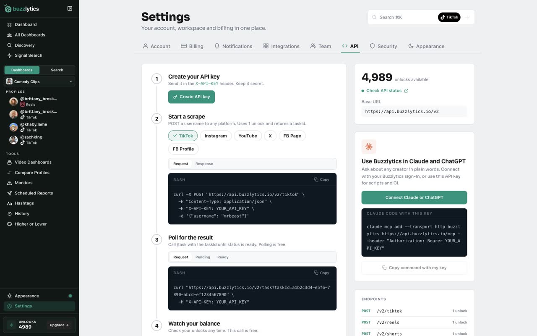Open the Integrations settings tab
537x336 pixels.
pos(281,46)
